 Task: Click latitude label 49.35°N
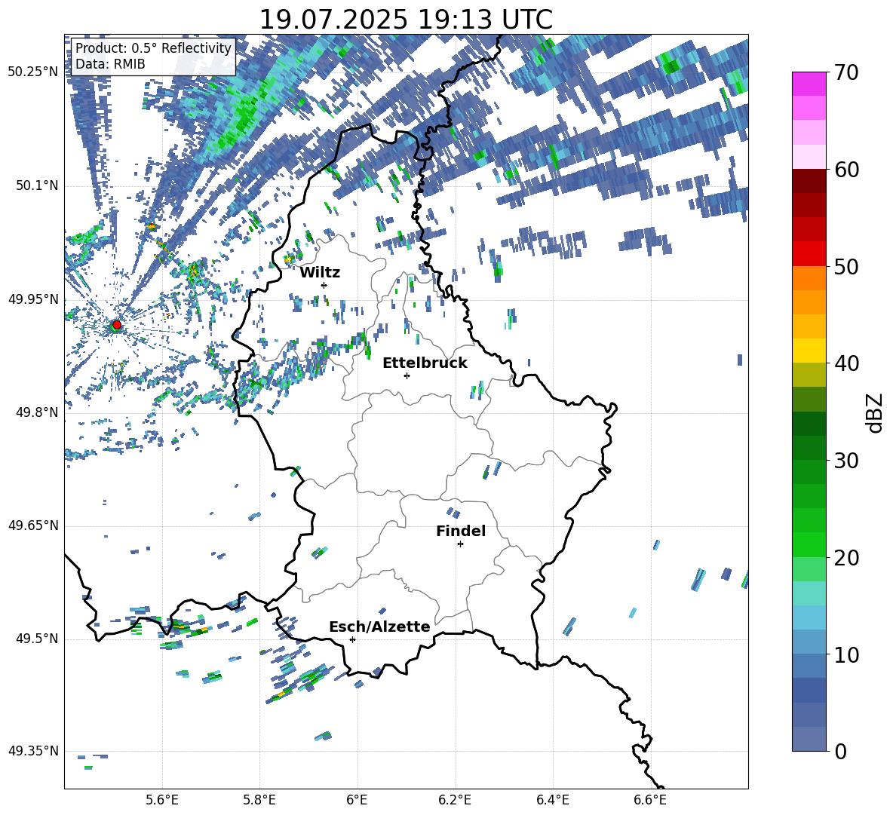pos(33,751)
